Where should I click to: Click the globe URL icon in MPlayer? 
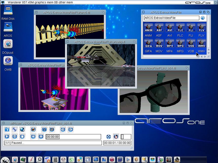(22, 130)
